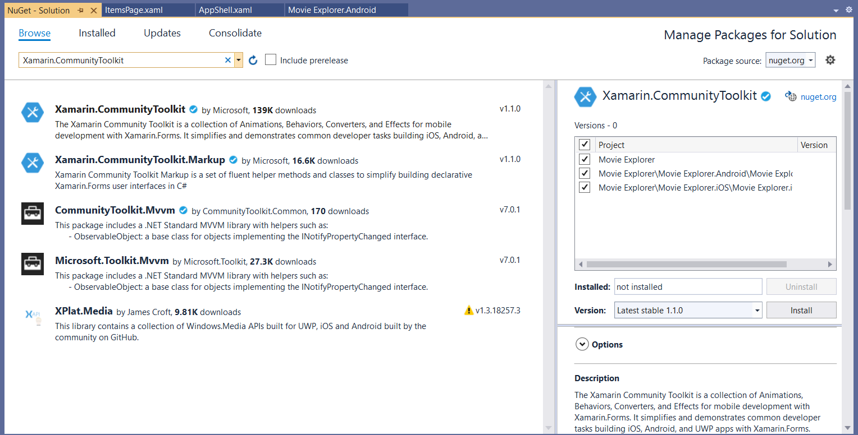This screenshot has height=435, width=858.
Task: Open the ItemsPage.xaml document tab
Action: (x=130, y=10)
